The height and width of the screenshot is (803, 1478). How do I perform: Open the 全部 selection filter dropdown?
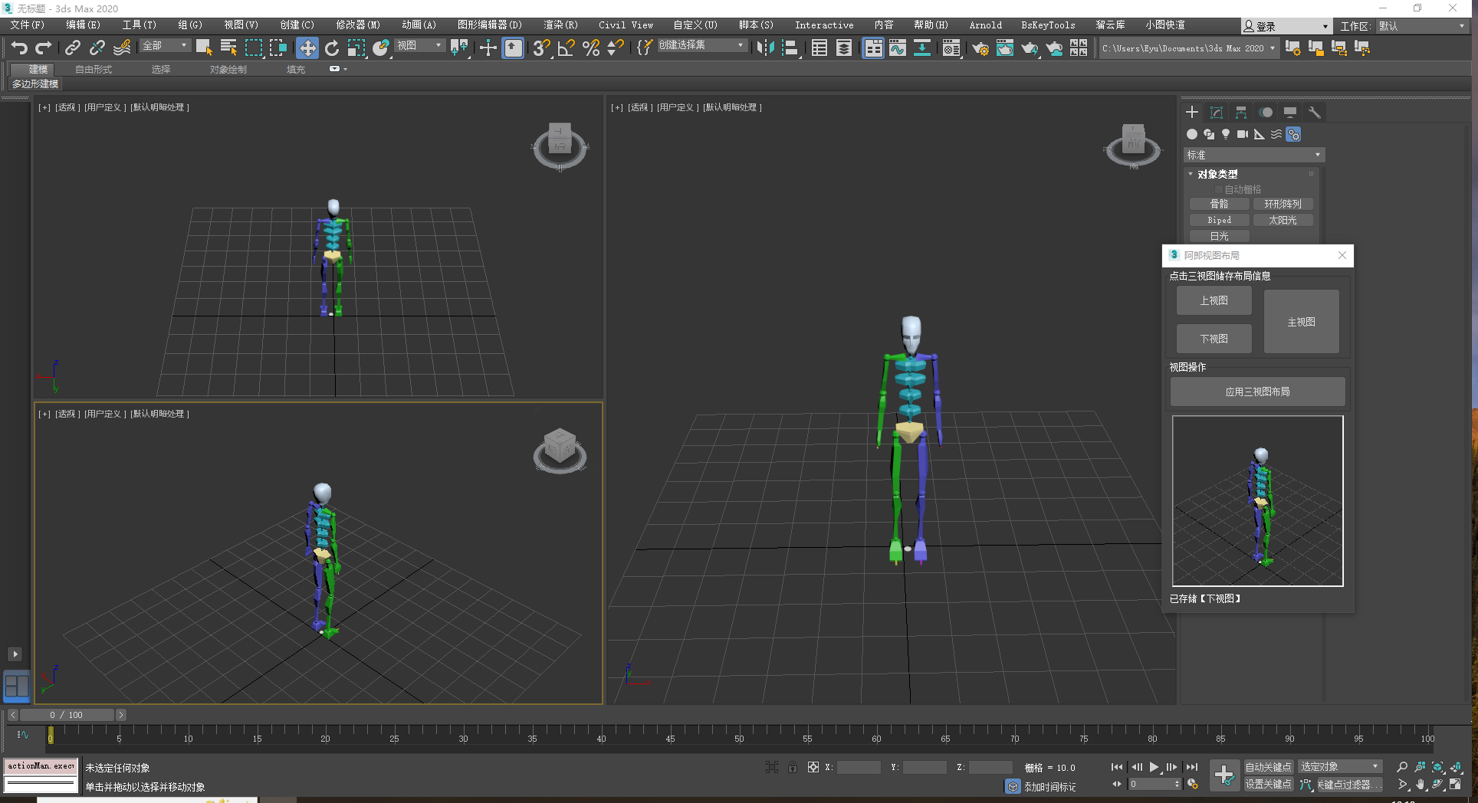[x=165, y=46]
